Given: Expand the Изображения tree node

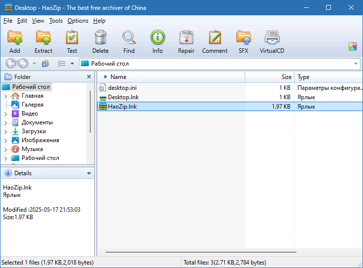Looking at the screenshot, I should pyautogui.click(x=6, y=140).
